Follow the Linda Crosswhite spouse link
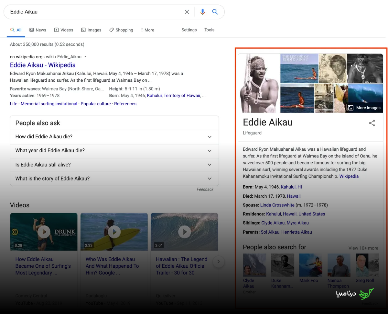 click(277, 205)
